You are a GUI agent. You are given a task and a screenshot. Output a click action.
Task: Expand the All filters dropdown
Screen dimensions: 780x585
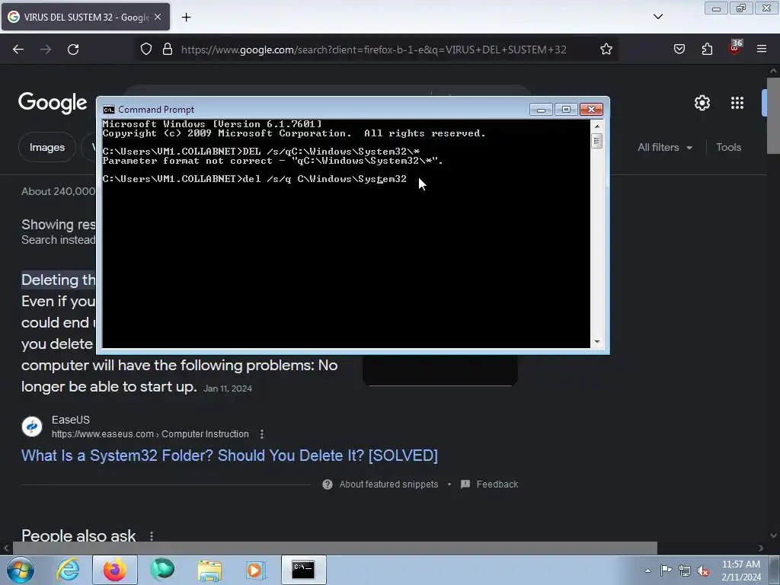pos(664,147)
